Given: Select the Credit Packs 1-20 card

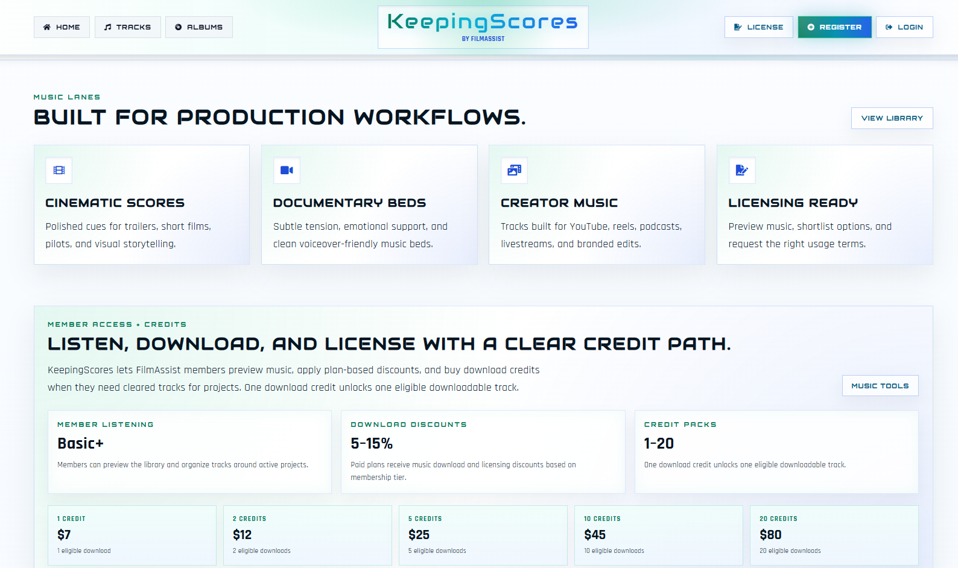Looking at the screenshot, I should [776, 452].
